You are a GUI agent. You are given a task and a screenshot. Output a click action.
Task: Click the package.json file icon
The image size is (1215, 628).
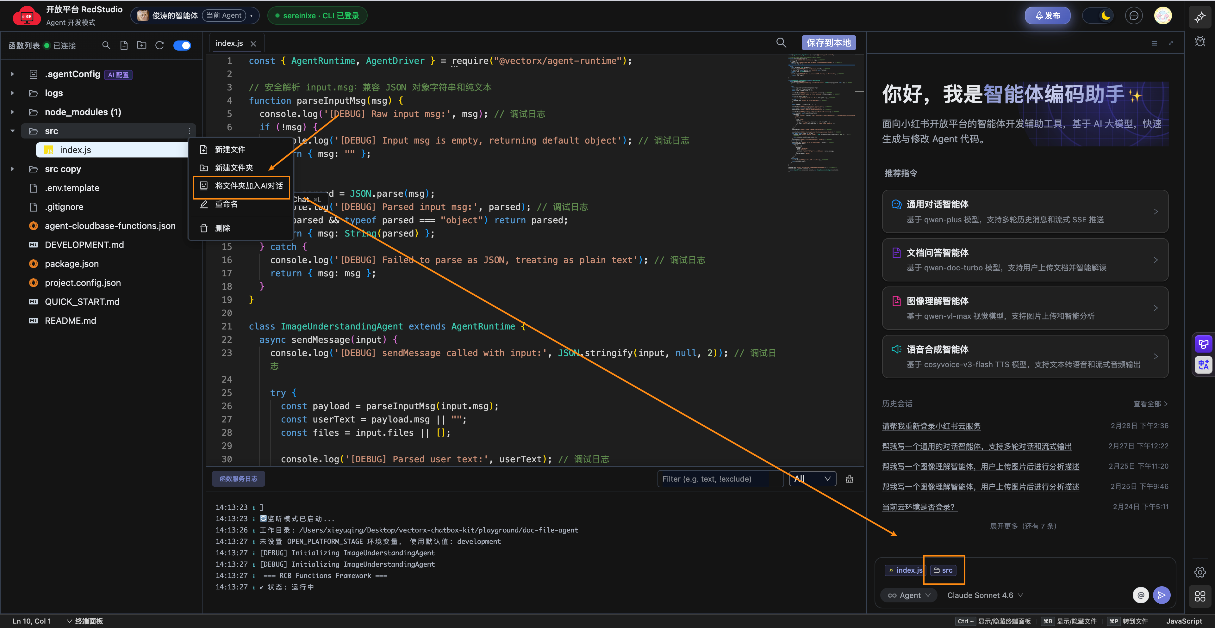point(34,263)
